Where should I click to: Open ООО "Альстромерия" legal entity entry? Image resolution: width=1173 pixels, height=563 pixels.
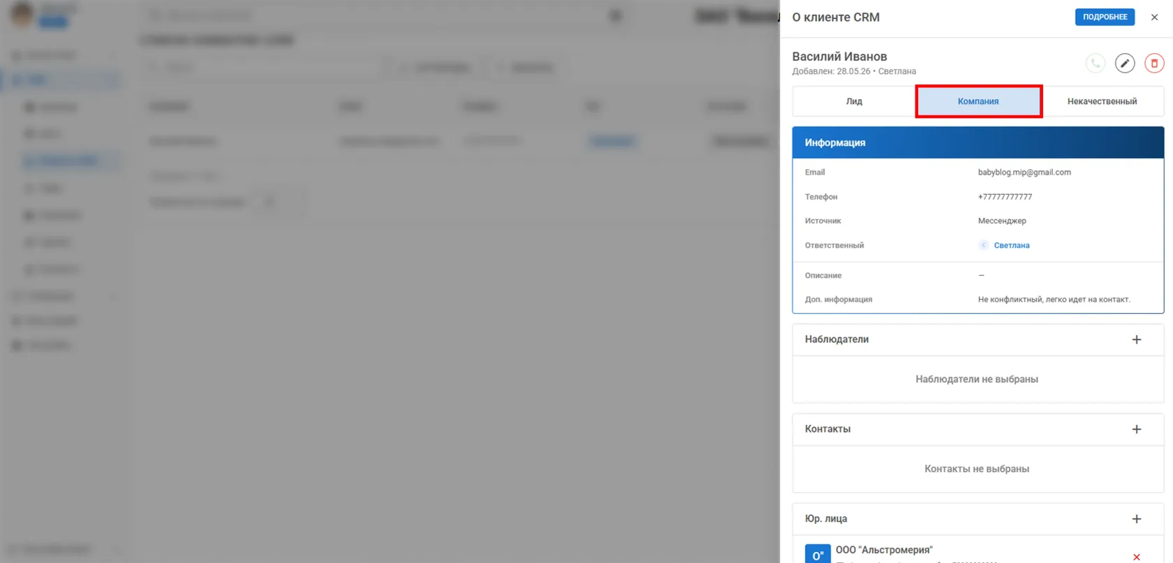coord(884,550)
